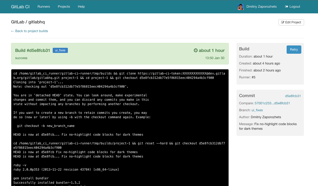The height and width of the screenshot is (186, 318).
Task: Click the clock icon beside build duration
Action: click(x=196, y=50)
